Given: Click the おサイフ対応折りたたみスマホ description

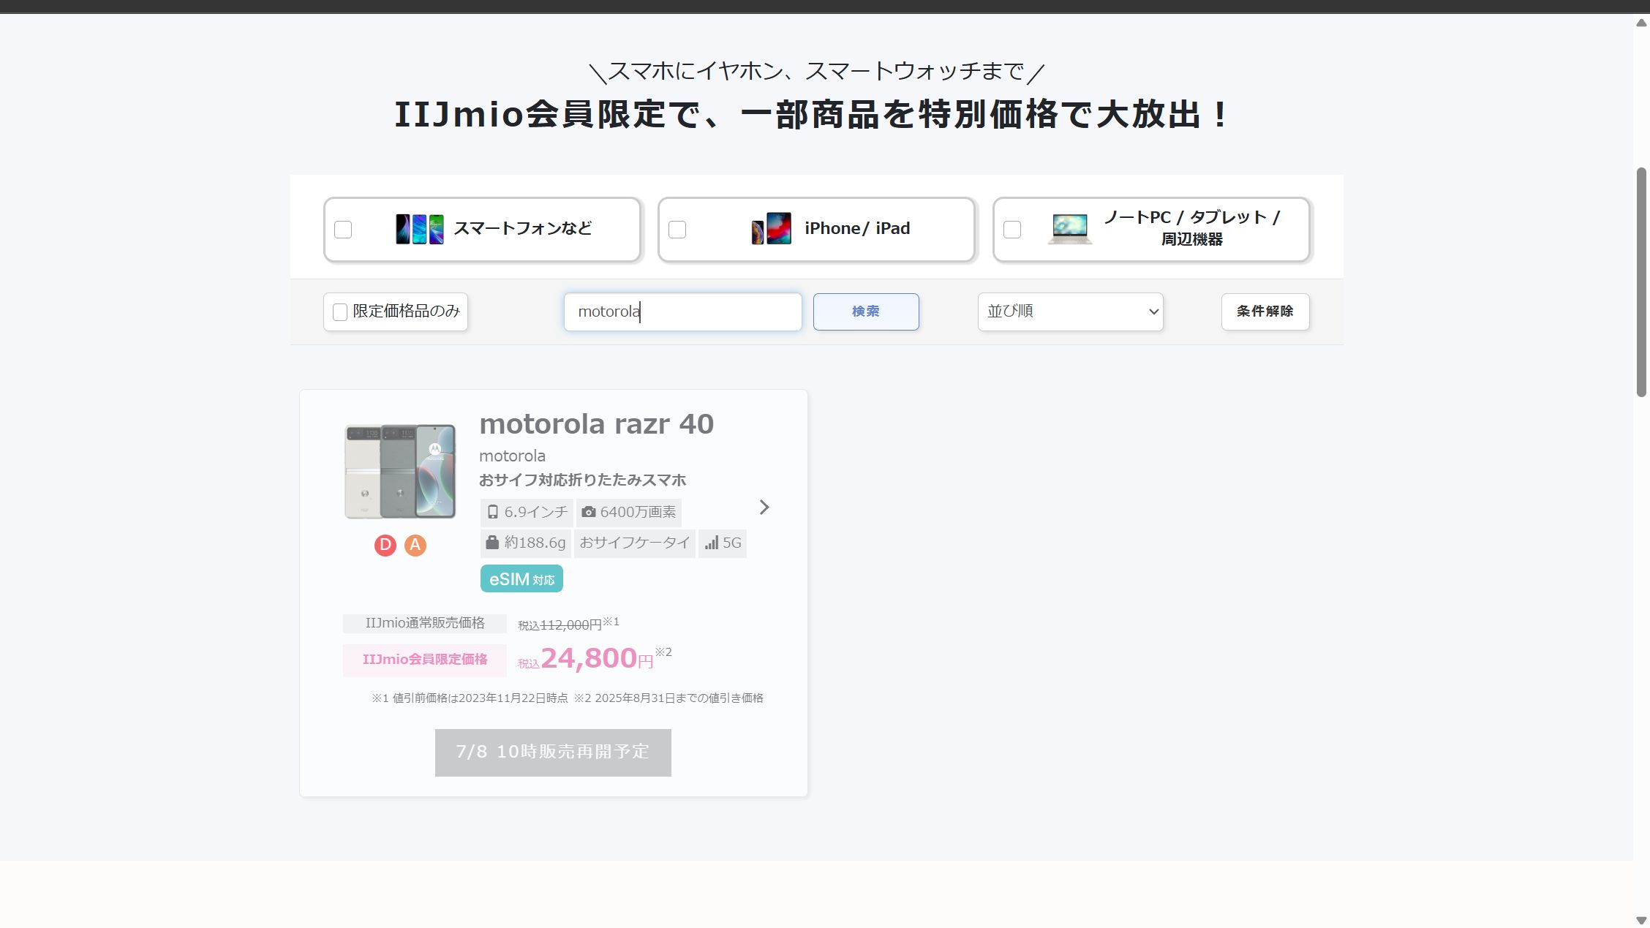Looking at the screenshot, I should 583,480.
